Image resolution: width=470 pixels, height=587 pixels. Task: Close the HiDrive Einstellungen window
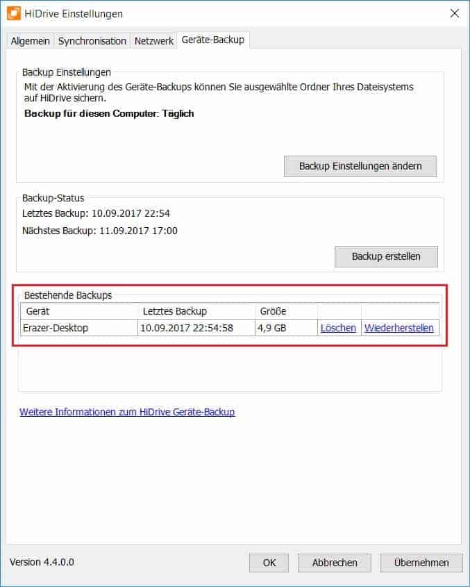click(x=454, y=13)
